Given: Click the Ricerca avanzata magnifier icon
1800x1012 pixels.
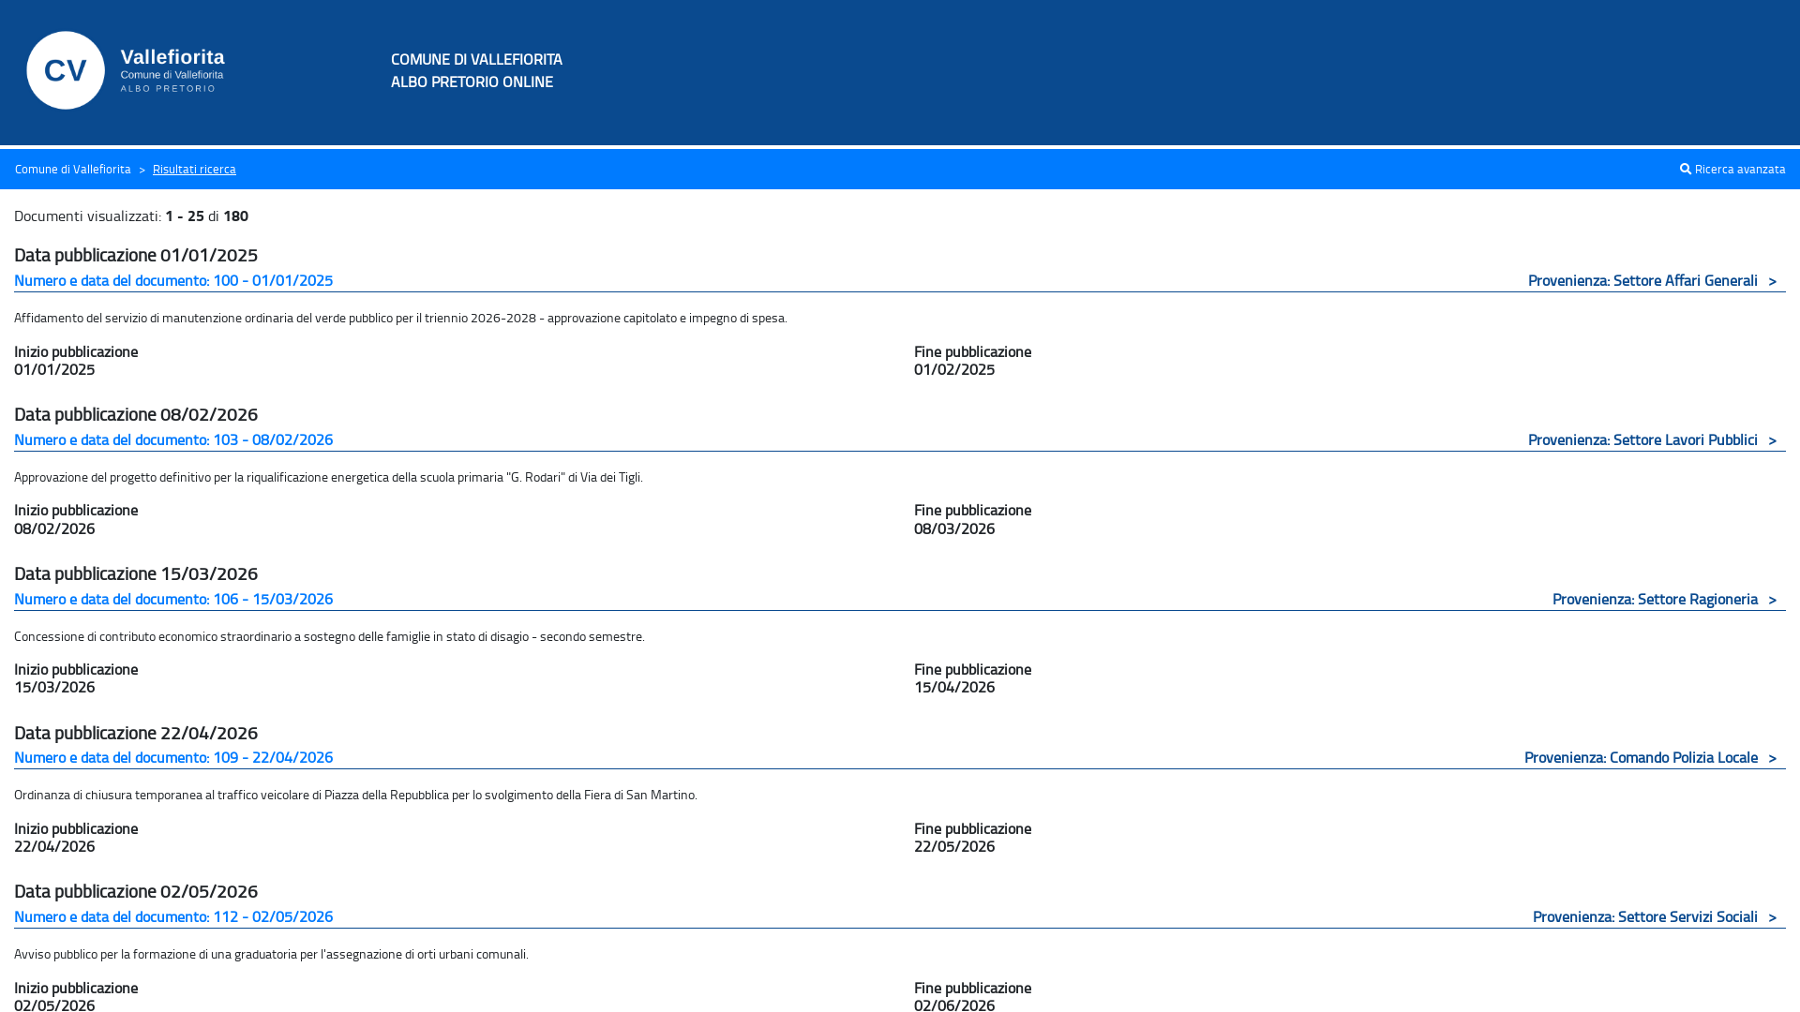Looking at the screenshot, I should (1686, 169).
